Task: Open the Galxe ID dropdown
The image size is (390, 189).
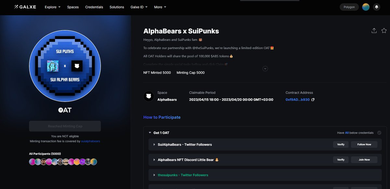Action: tap(139, 7)
